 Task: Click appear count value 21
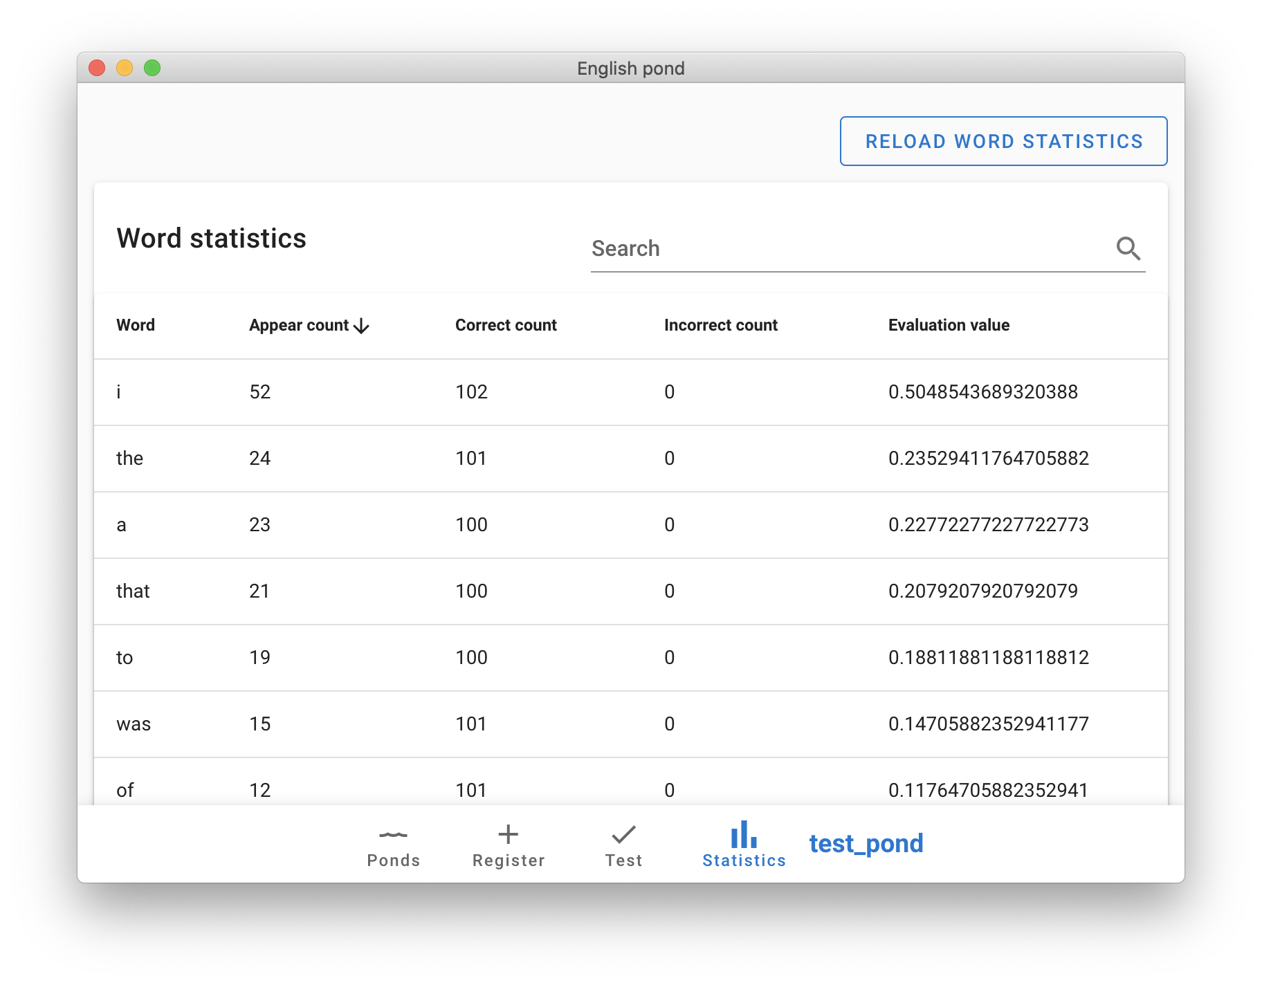259,591
